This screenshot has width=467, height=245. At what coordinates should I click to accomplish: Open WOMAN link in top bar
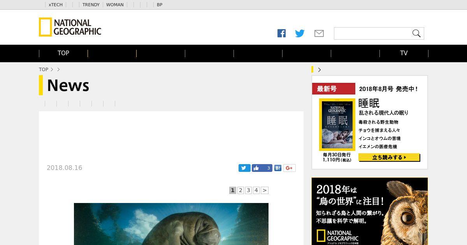coord(115,5)
